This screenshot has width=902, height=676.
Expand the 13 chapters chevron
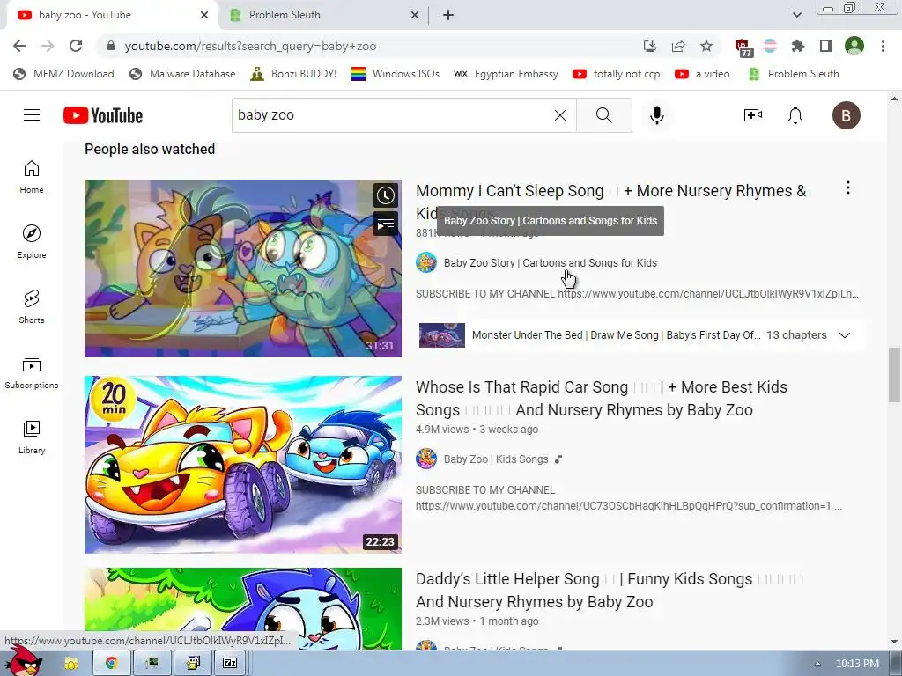pyautogui.click(x=845, y=335)
